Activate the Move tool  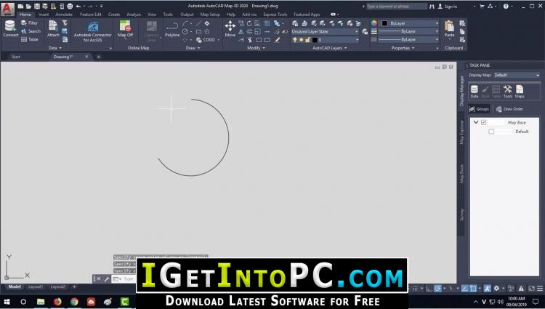(x=230, y=28)
